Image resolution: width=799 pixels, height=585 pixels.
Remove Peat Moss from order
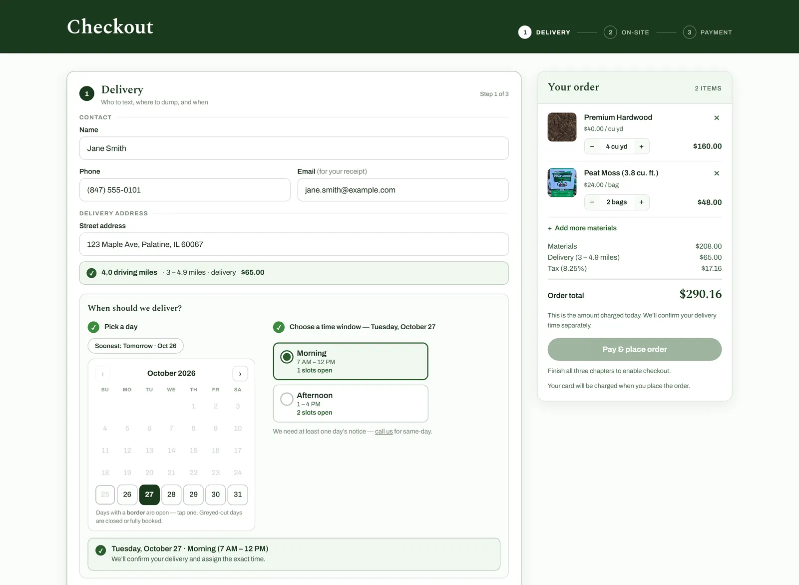(717, 173)
